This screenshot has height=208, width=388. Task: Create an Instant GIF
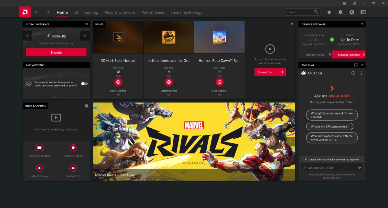click(73, 171)
